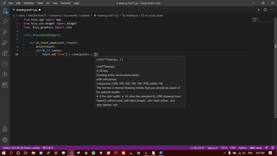
Task: Open WhatsApp from taskbar
Action: 93,153
